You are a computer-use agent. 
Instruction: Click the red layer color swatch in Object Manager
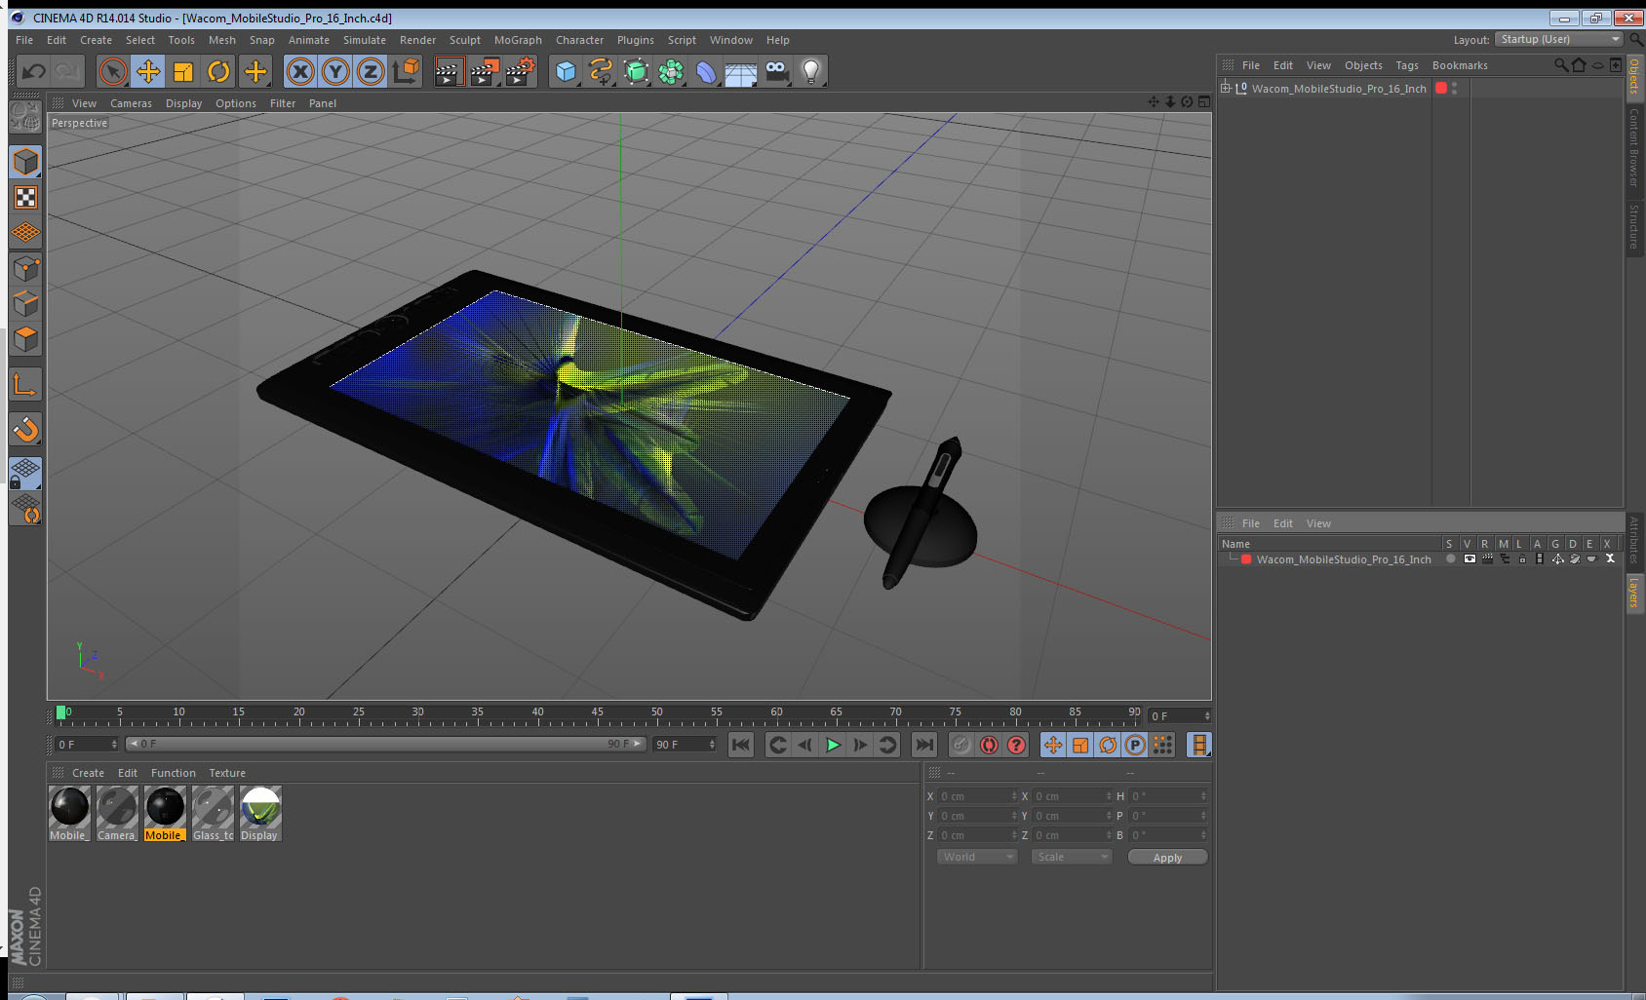1441,88
